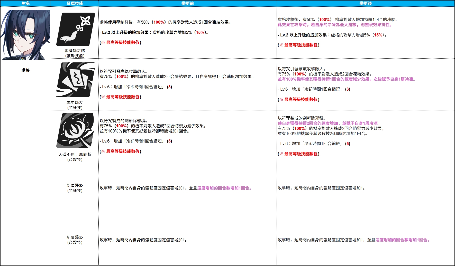
Task: Click the 新星爆發 (必殺技) cell
Action: tap(75, 240)
